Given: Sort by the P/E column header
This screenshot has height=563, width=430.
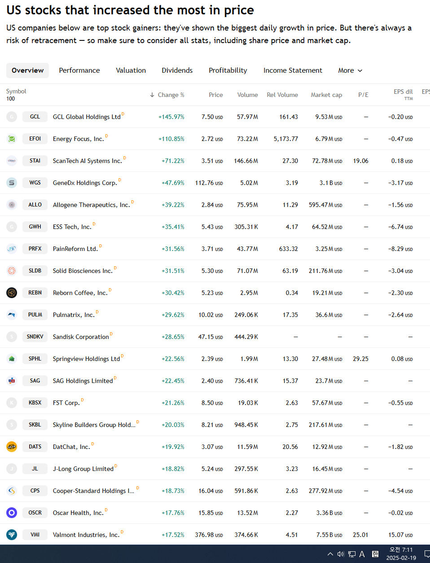Looking at the screenshot, I should tap(364, 95).
